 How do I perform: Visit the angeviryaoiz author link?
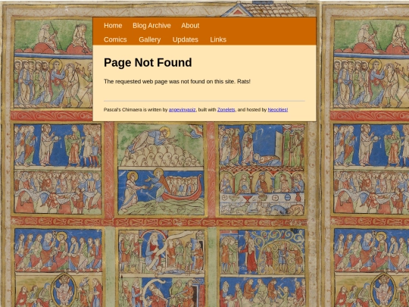[182, 110]
